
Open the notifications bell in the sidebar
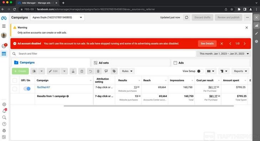(x=4, y=111)
